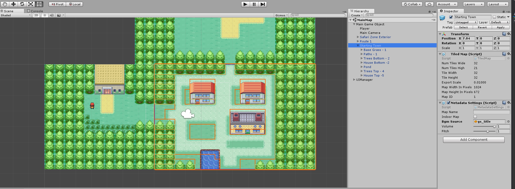The image size is (515, 189).
Task: Disable the Metadata Settings component checkbox
Action: (449, 103)
